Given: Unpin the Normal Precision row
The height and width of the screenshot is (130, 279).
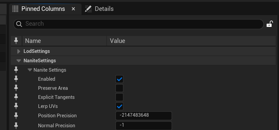Looking at the screenshot, I should (16, 126).
